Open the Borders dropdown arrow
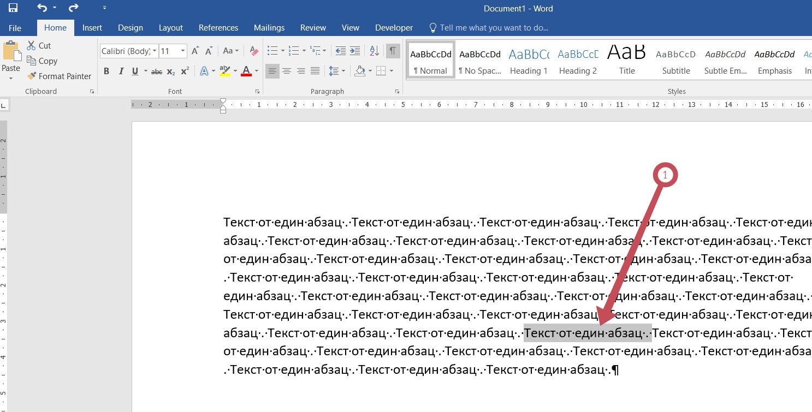Screen dimensions: 812x412 [392, 71]
